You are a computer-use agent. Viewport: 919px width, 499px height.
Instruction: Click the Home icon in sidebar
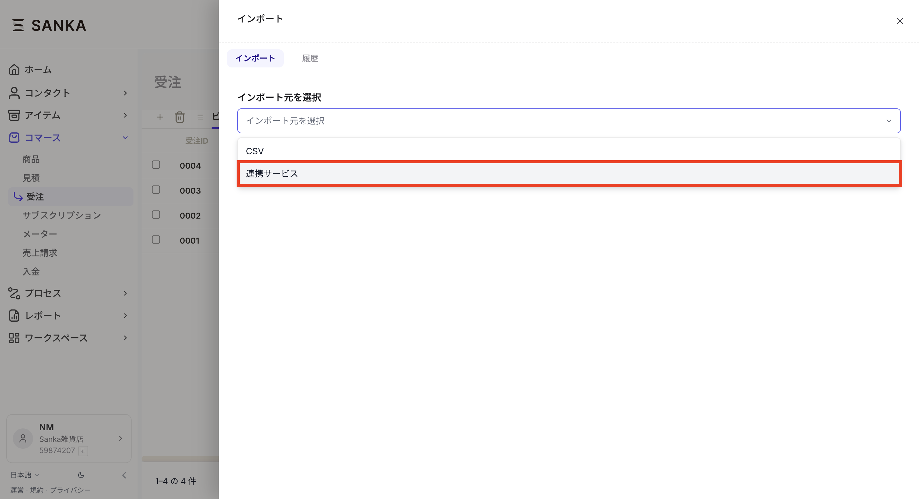coord(14,70)
